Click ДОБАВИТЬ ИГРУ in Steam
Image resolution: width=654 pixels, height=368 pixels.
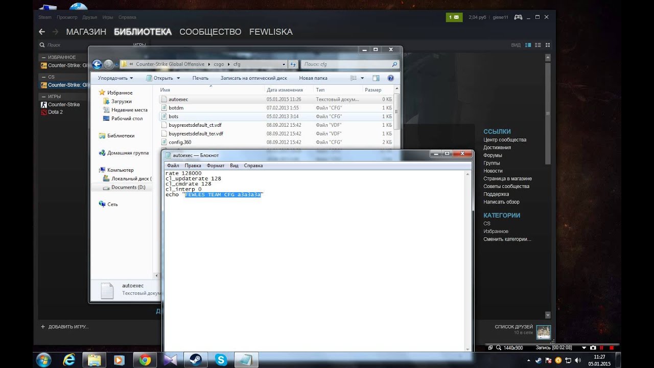(64, 327)
